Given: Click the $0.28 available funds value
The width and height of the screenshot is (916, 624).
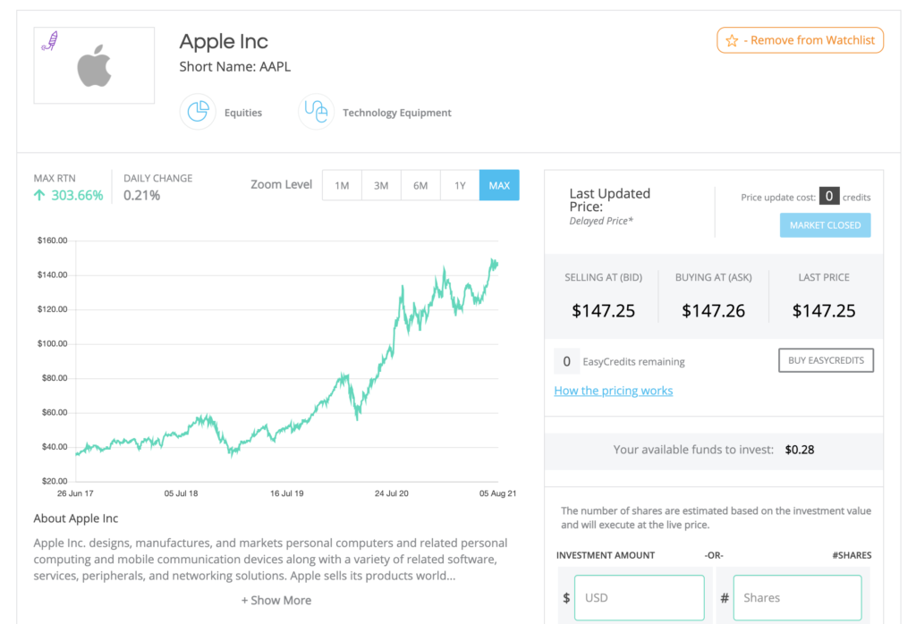Looking at the screenshot, I should click(x=799, y=450).
